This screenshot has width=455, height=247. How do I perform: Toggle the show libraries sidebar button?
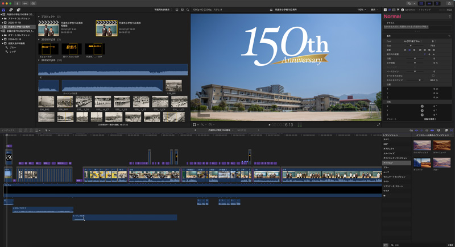[x=4, y=10]
